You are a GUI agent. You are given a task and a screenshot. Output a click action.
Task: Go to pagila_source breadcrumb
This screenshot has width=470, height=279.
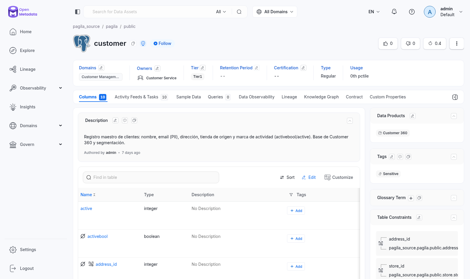[x=86, y=26]
